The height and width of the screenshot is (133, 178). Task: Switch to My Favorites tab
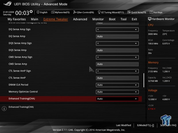pos(17,19)
